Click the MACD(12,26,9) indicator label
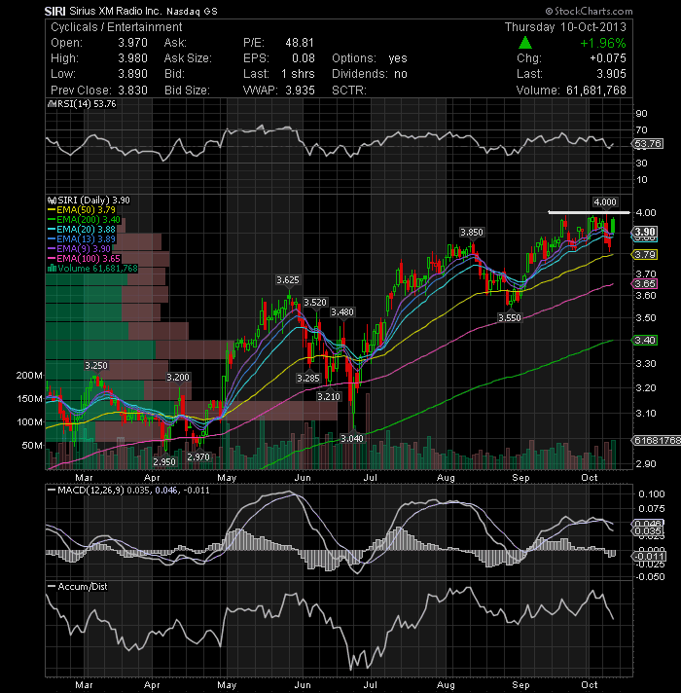Viewport: 681px width, 693px height. pos(90,491)
